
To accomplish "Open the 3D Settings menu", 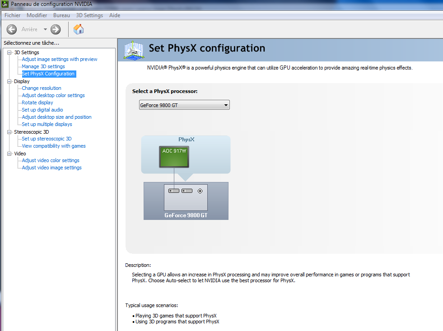I will pyautogui.click(x=89, y=15).
